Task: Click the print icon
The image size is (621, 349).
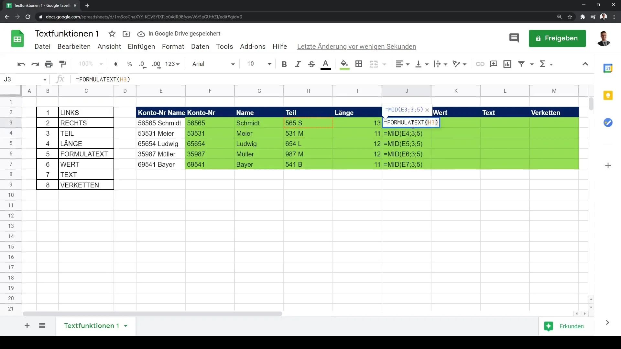Action: (x=49, y=64)
